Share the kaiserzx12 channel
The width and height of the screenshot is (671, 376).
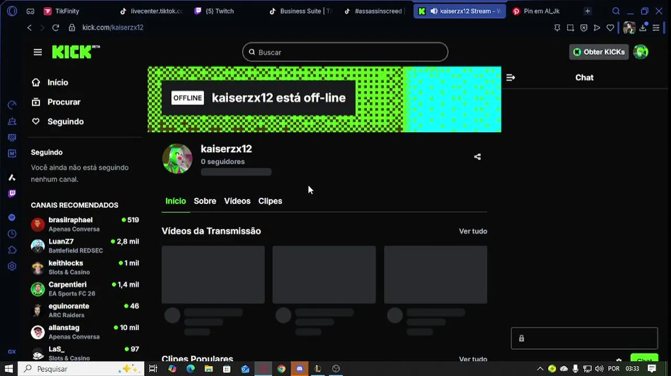point(477,157)
